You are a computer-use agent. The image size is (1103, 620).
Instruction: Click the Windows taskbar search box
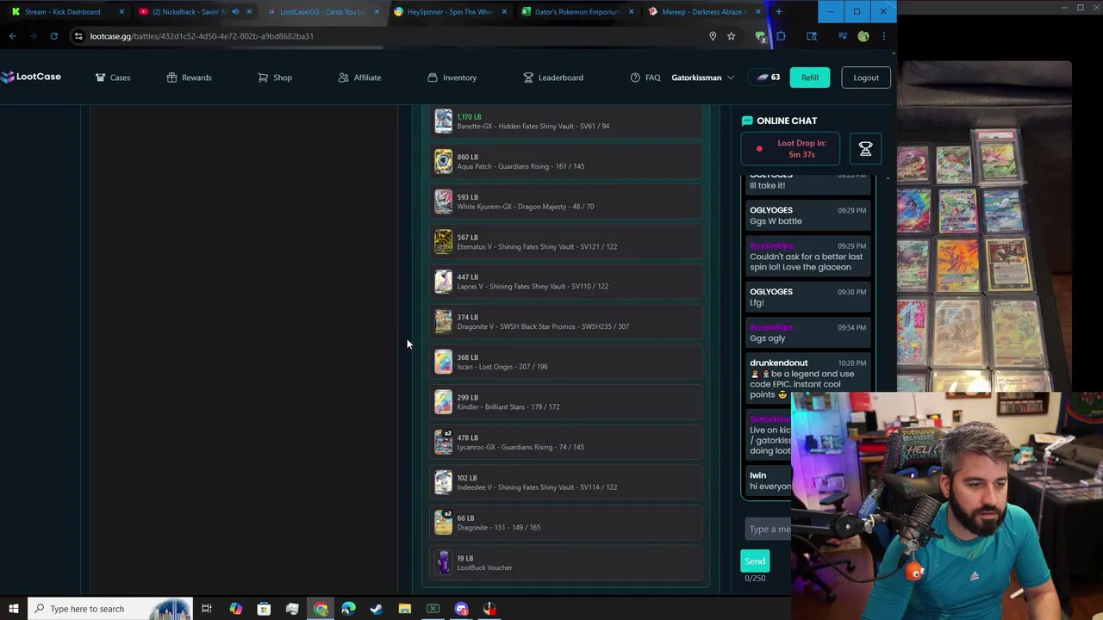coord(109,609)
